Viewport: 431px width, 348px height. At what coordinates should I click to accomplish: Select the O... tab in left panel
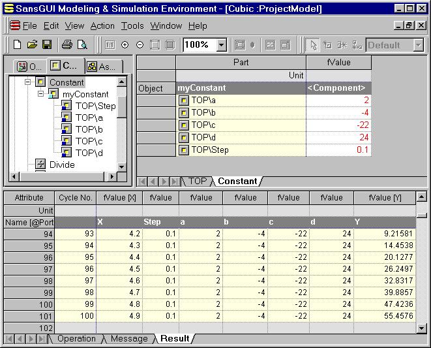pyautogui.click(x=29, y=67)
